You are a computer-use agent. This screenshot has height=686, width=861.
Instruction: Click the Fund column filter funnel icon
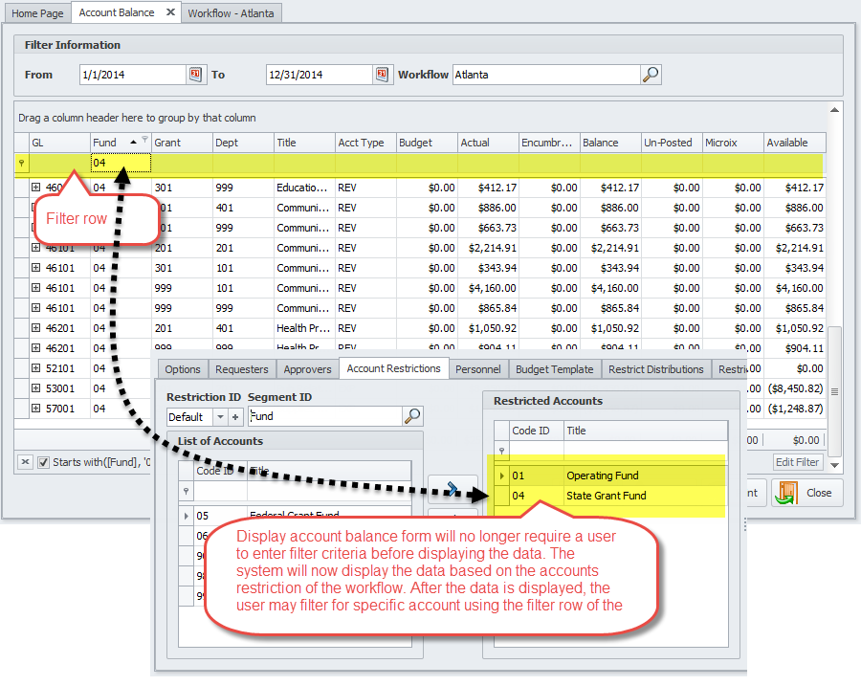coord(144,140)
